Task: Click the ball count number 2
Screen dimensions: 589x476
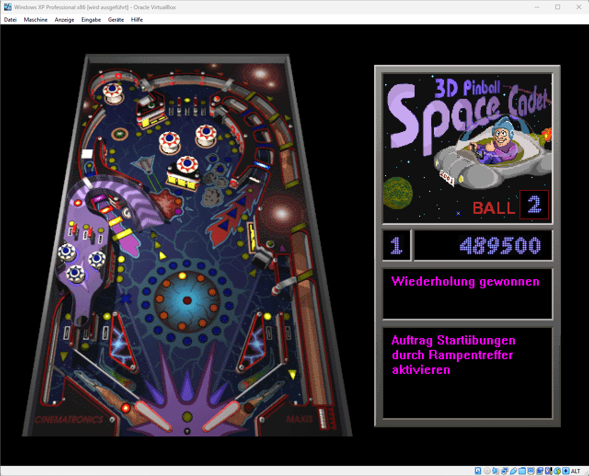Action: coord(534,205)
